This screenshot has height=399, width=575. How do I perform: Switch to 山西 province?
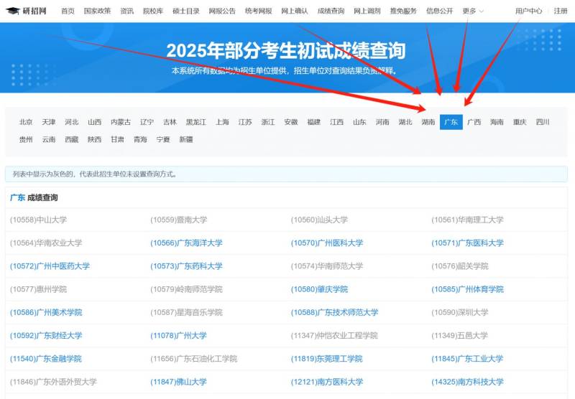point(95,122)
